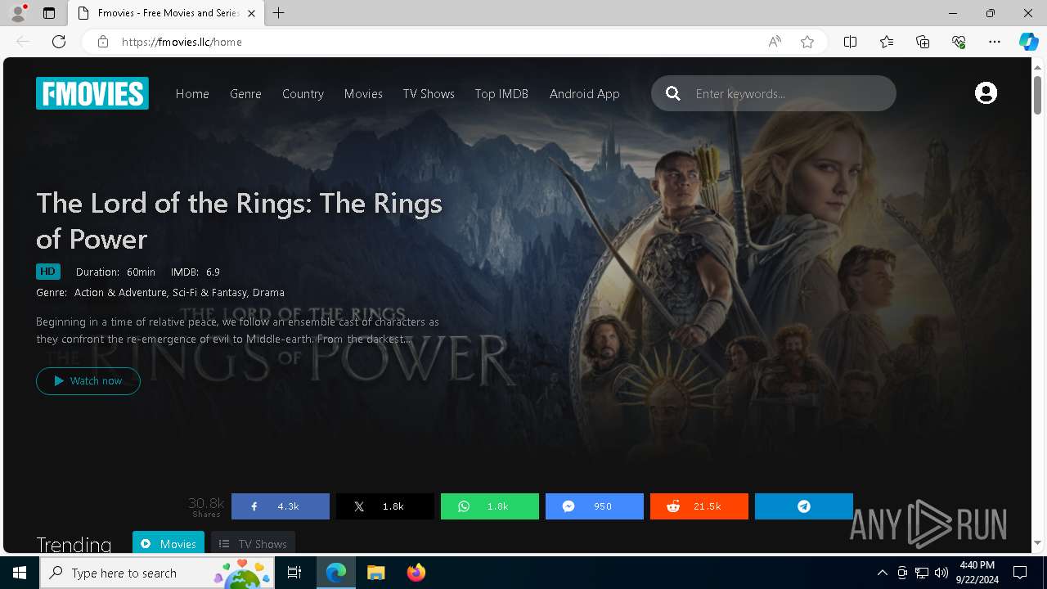Open File Explorer from taskbar
This screenshot has width=1047, height=589.
pyautogui.click(x=375, y=573)
